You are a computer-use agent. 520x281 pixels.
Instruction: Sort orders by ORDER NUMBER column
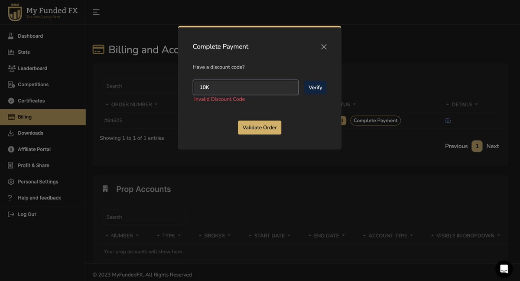click(132, 105)
